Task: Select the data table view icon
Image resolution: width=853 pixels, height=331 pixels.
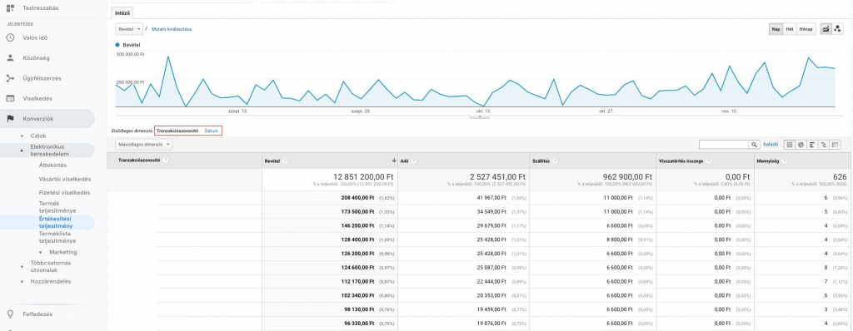Action: (790, 145)
